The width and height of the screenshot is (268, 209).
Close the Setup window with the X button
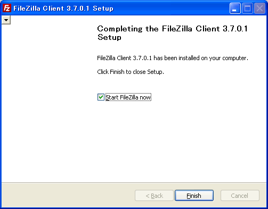click(259, 8)
